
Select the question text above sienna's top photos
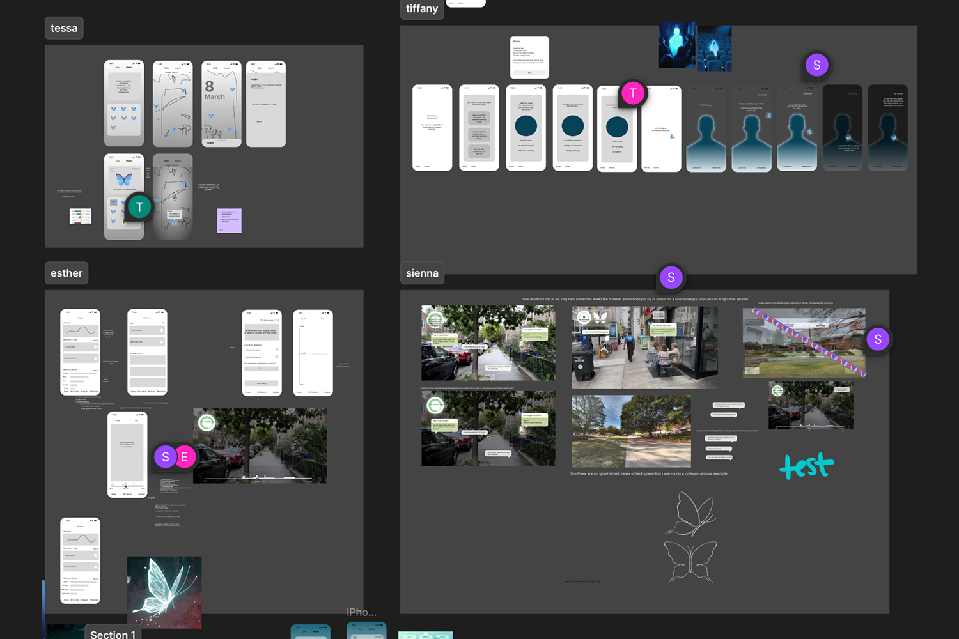(635, 299)
